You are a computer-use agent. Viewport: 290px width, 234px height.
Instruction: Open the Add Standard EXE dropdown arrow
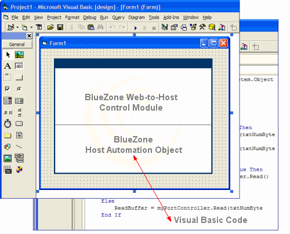pos(17,27)
